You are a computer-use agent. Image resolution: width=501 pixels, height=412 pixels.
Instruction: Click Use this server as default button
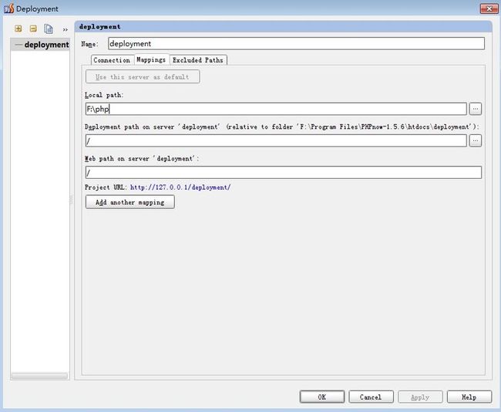point(143,77)
